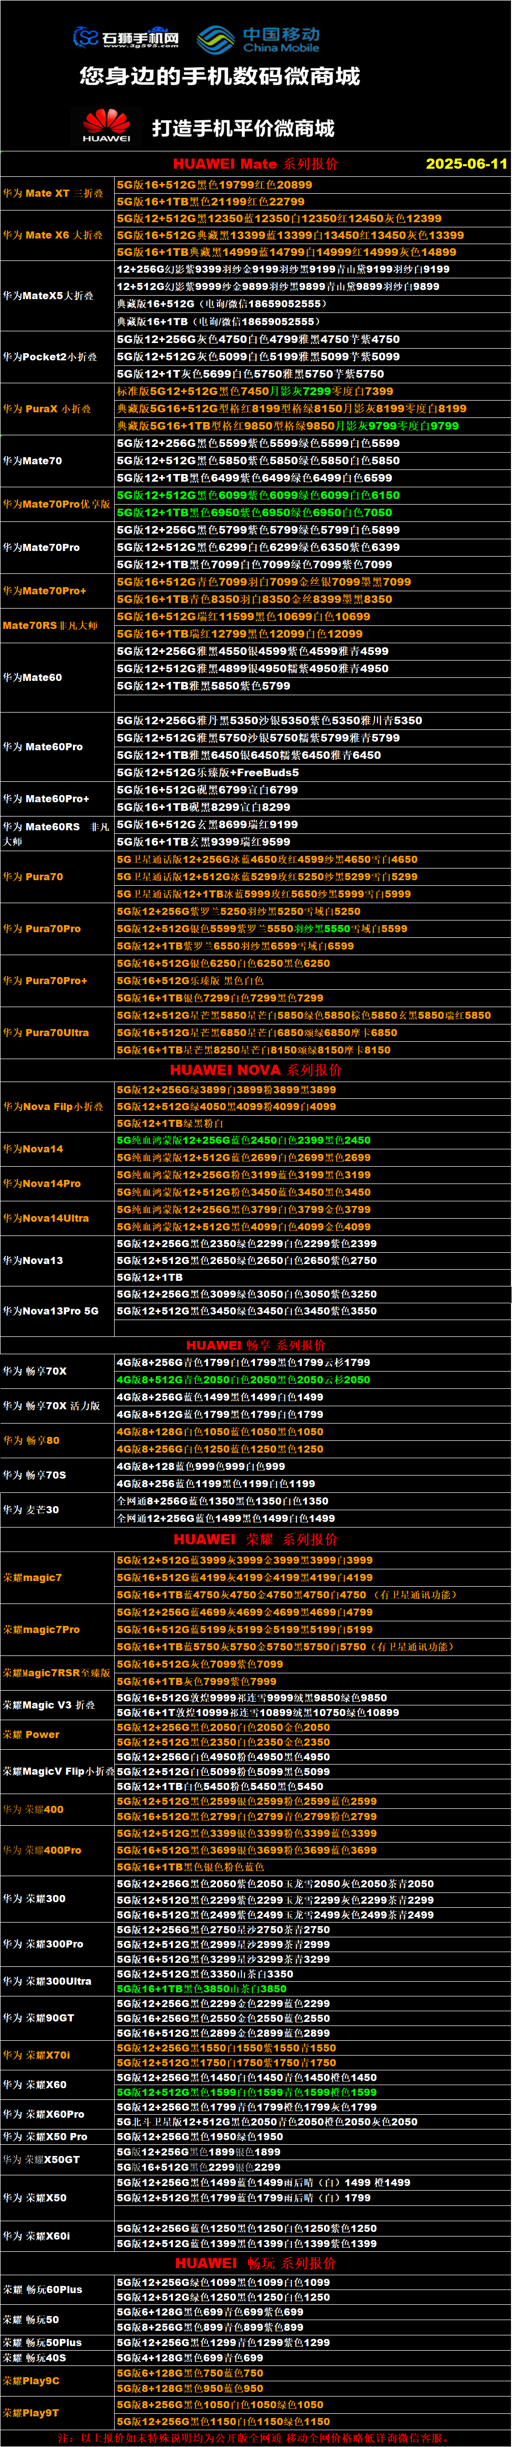Select the 华为 荣耀400Pro label

pos(42,1851)
